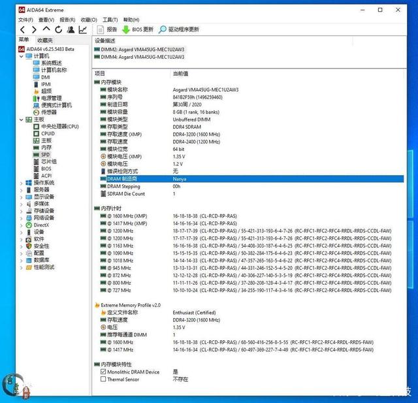Expand the 存储设备 tree node

(22, 211)
